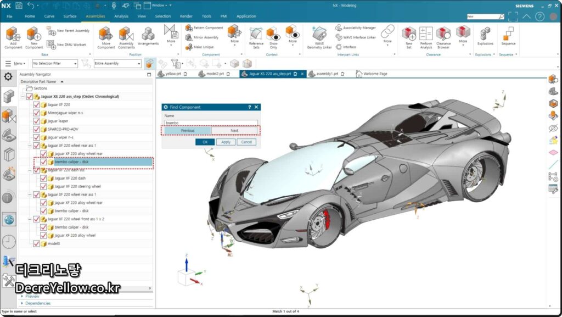Toggle Jaguar XF 220 dash checkbox
The height and width of the screenshot is (317, 562).
point(43,178)
